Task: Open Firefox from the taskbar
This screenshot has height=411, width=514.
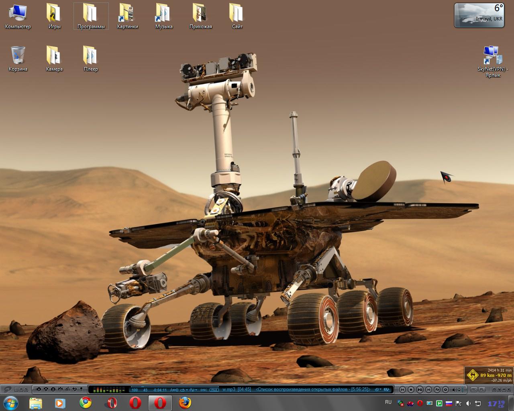Action: [x=185, y=403]
